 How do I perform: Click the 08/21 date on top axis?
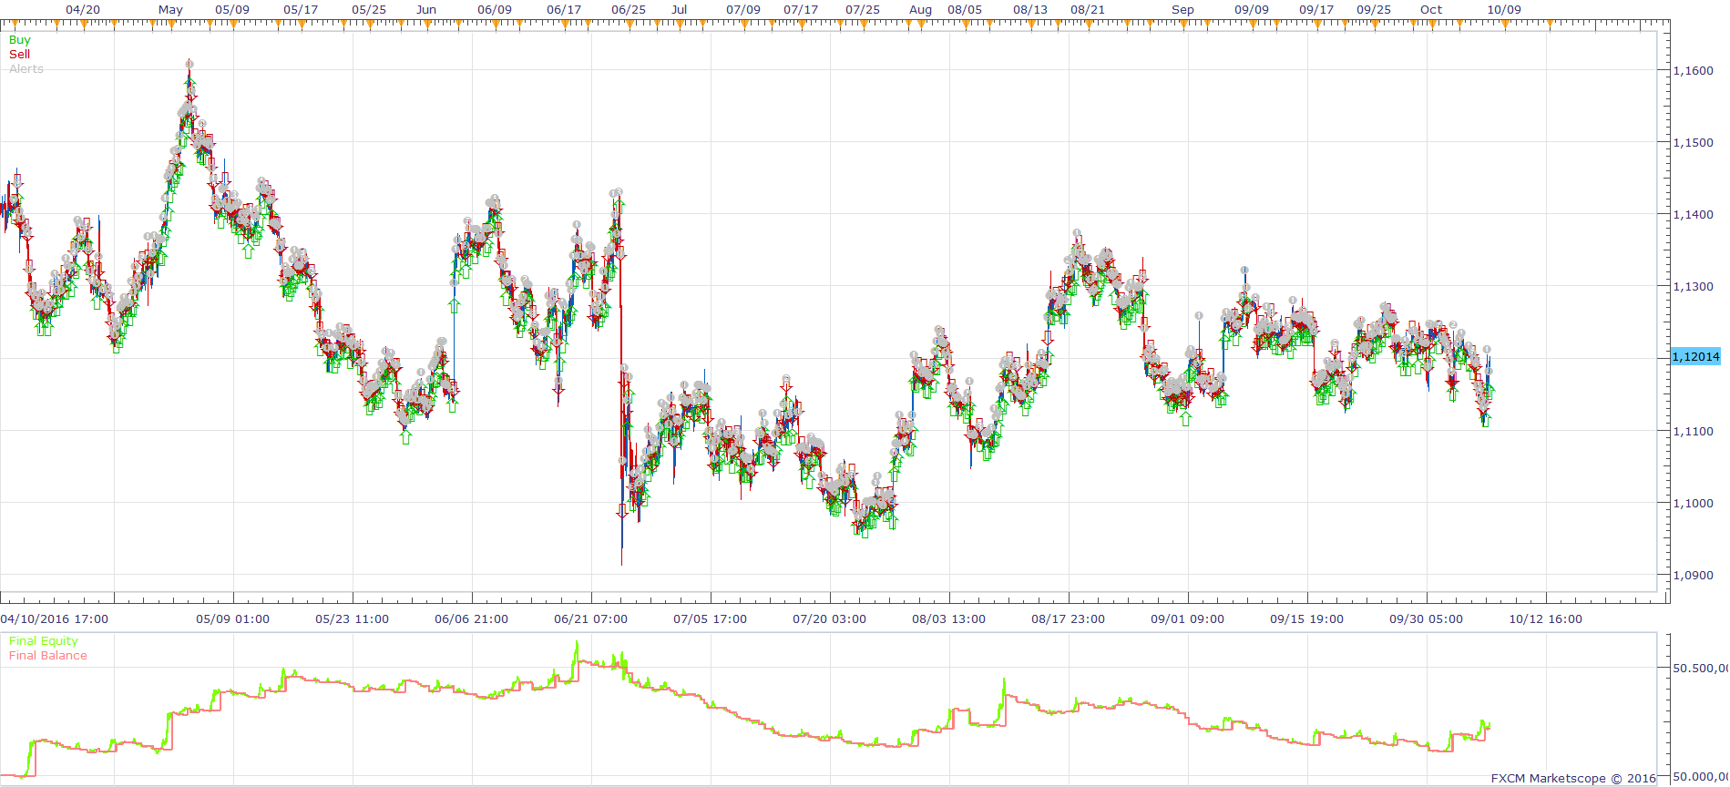tap(1088, 10)
